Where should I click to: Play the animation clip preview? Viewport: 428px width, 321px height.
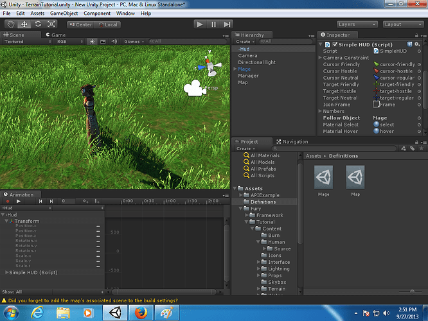coord(18,202)
